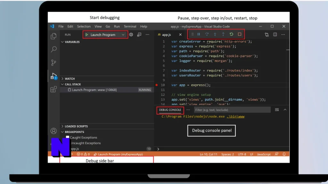Viewport: 328px width, 184px height.
Task: Open the Extensions view icon
Action: tap(53, 89)
